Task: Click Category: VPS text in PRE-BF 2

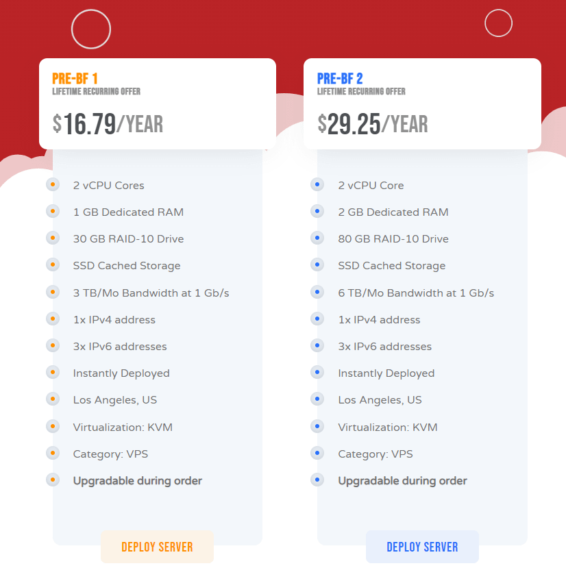Action: [375, 454]
